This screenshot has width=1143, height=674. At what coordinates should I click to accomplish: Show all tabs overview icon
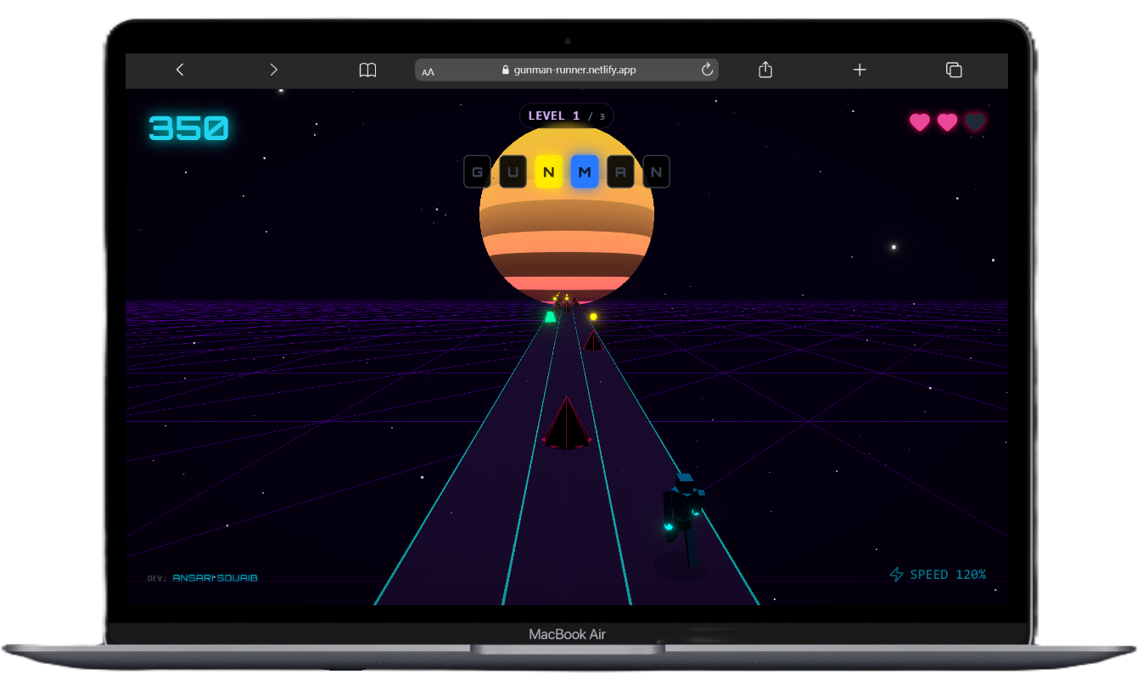point(954,70)
